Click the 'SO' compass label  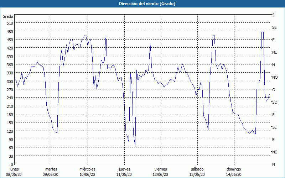tap(275, 102)
